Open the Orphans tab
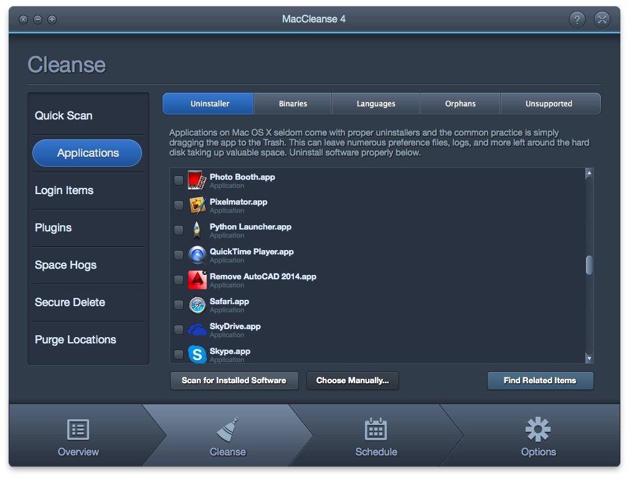This screenshot has width=629, height=479. (460, 103)
